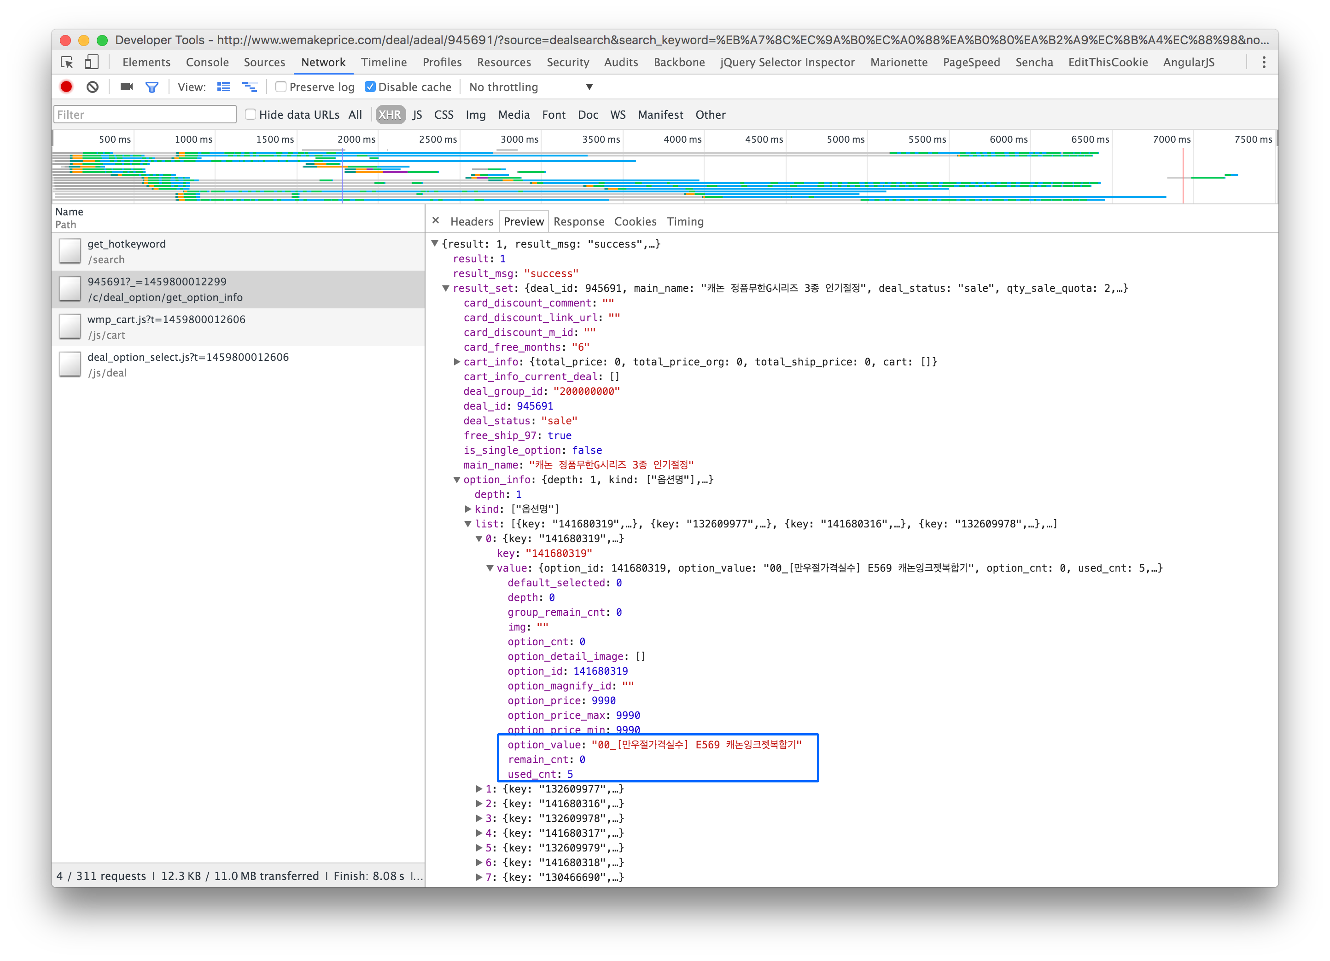Check Hide data URLs checkbox
1330x961 pixels.
coord(251,114)
